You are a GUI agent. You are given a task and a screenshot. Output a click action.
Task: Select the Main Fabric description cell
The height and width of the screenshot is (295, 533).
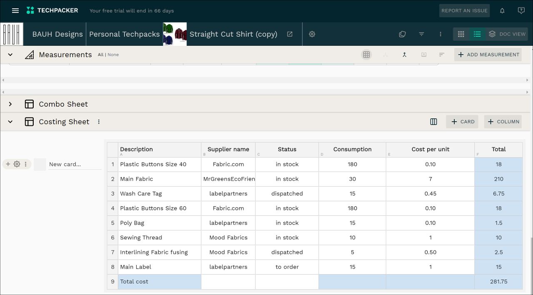point(159,179)
